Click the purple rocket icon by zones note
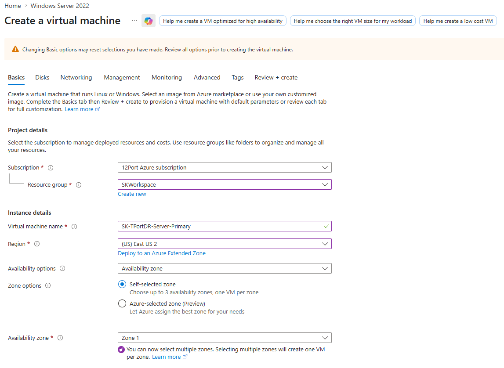504x368 pixels. coord(121,350)
